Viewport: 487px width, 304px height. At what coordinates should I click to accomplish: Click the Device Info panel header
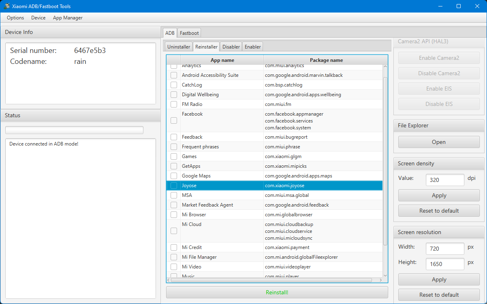point(81,32)
